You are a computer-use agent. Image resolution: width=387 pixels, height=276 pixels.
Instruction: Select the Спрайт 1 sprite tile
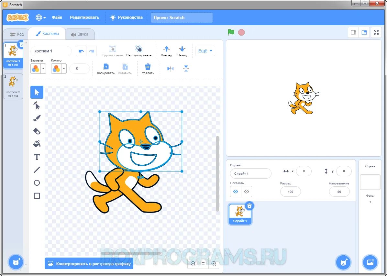pos(240,214)
